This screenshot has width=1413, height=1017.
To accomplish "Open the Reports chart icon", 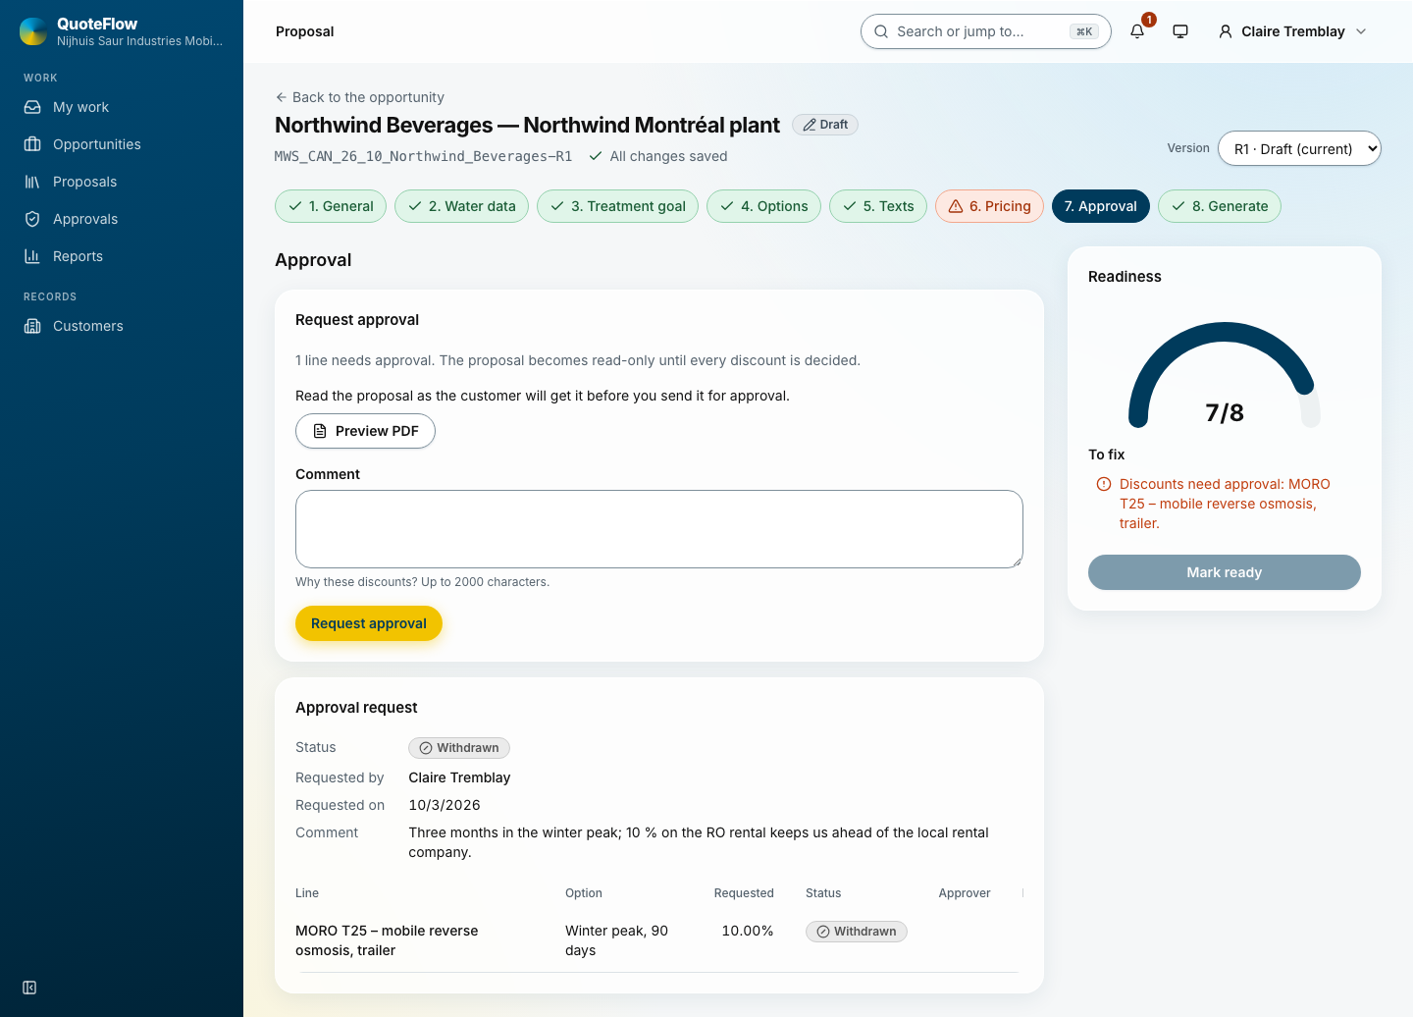I will tap(32, 256).
